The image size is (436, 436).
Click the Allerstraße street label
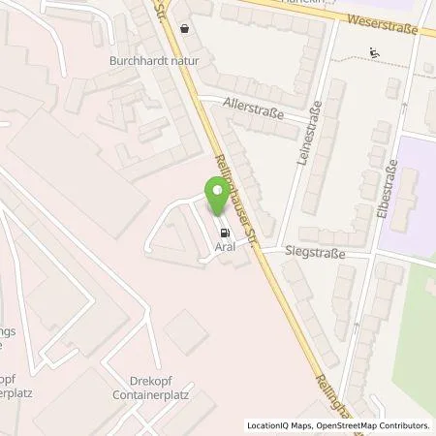254,109
